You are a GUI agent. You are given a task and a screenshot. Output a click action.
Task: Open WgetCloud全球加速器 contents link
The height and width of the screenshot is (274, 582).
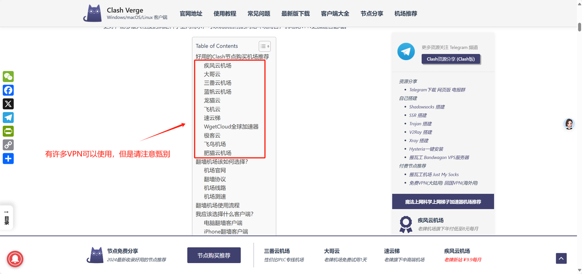[x=231, y=127]
